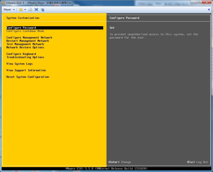This screenshot has height=172, width=213.
Task: Select the highlighted Configure Password entry
Action: coord(21,27)
